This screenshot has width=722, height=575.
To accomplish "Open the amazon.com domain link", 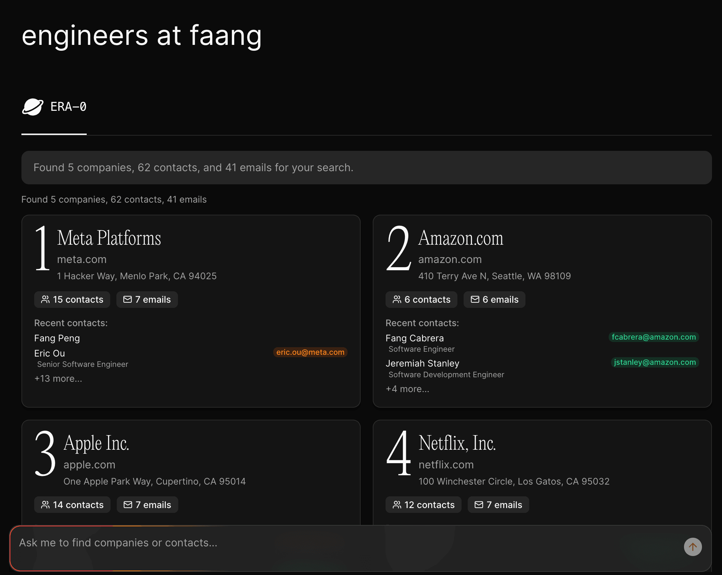I will click(450, 259).
